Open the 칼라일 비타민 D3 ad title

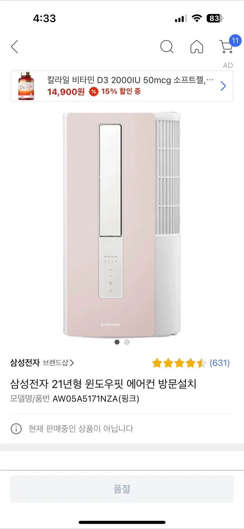[x=130, y=80]
